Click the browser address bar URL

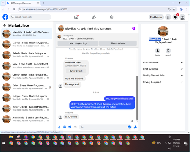pos(45,9)
